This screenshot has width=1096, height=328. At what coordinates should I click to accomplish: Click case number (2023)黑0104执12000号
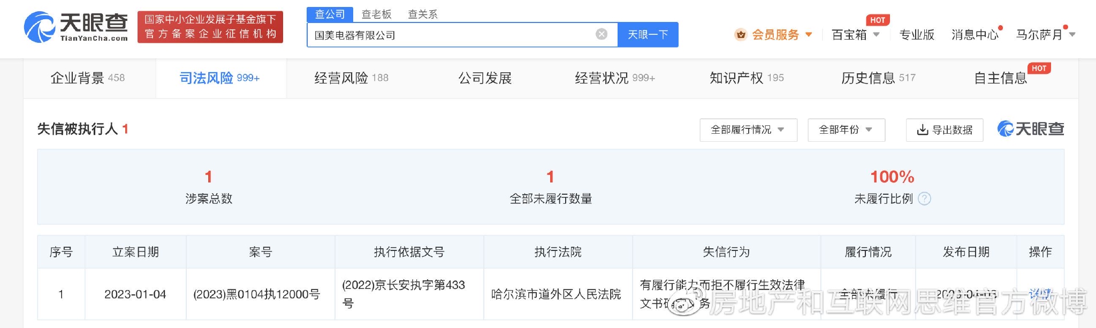(257, 294)
